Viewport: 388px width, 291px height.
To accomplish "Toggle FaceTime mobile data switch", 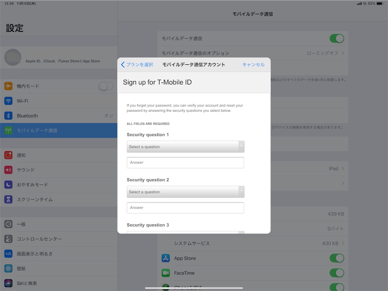I will [337, 273].
